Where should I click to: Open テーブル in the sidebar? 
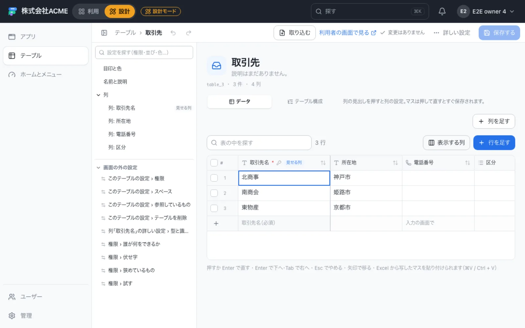[x=46, y=56]
